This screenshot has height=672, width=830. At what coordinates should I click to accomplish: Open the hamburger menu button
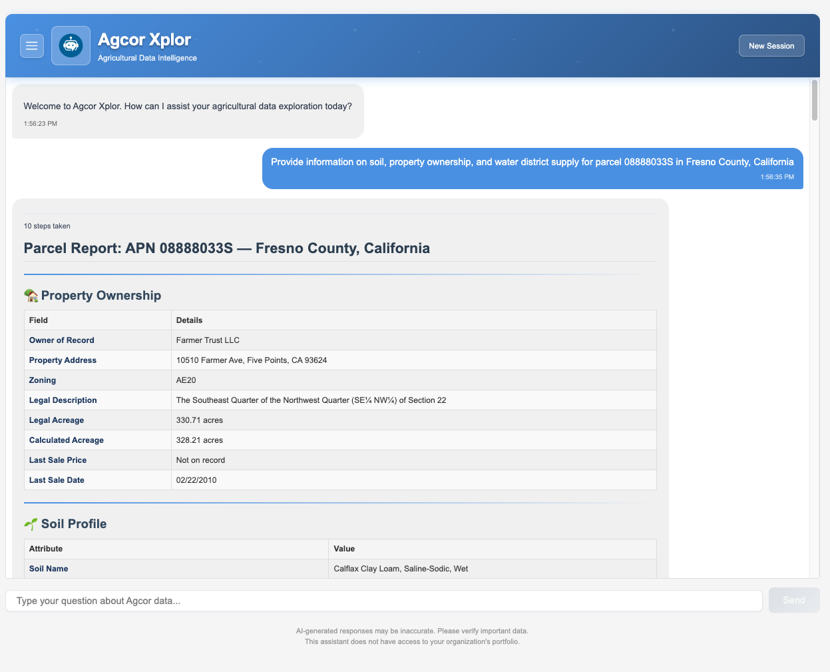click(x=32, y=46)
